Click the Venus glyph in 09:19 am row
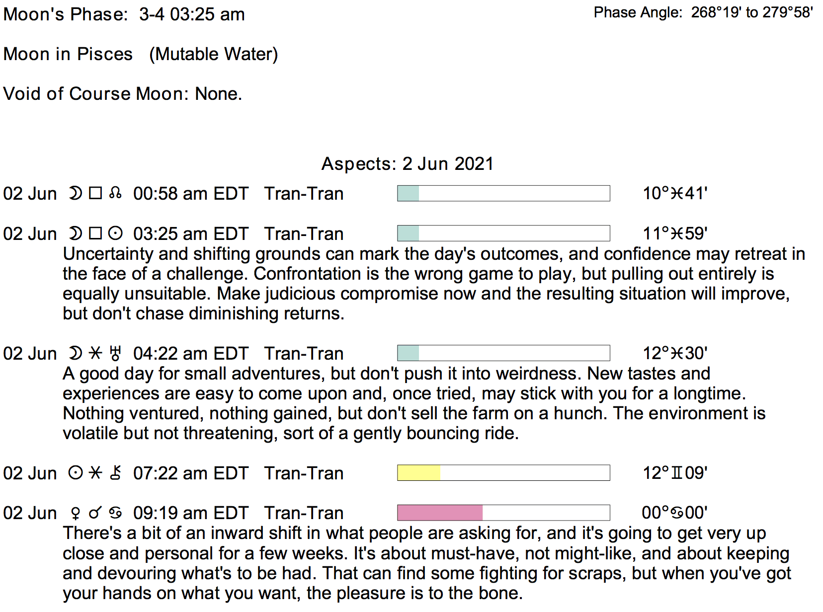Screen dimensions: 823x612 [75, 513]
